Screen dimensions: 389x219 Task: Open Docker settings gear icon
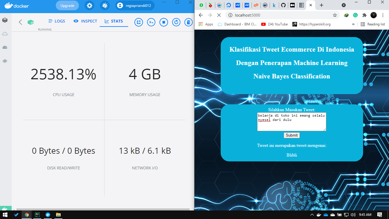point(89,5)
